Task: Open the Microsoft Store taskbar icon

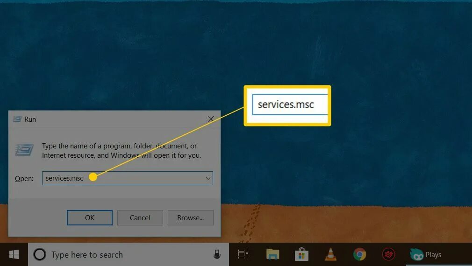Action: pos(301,254)
